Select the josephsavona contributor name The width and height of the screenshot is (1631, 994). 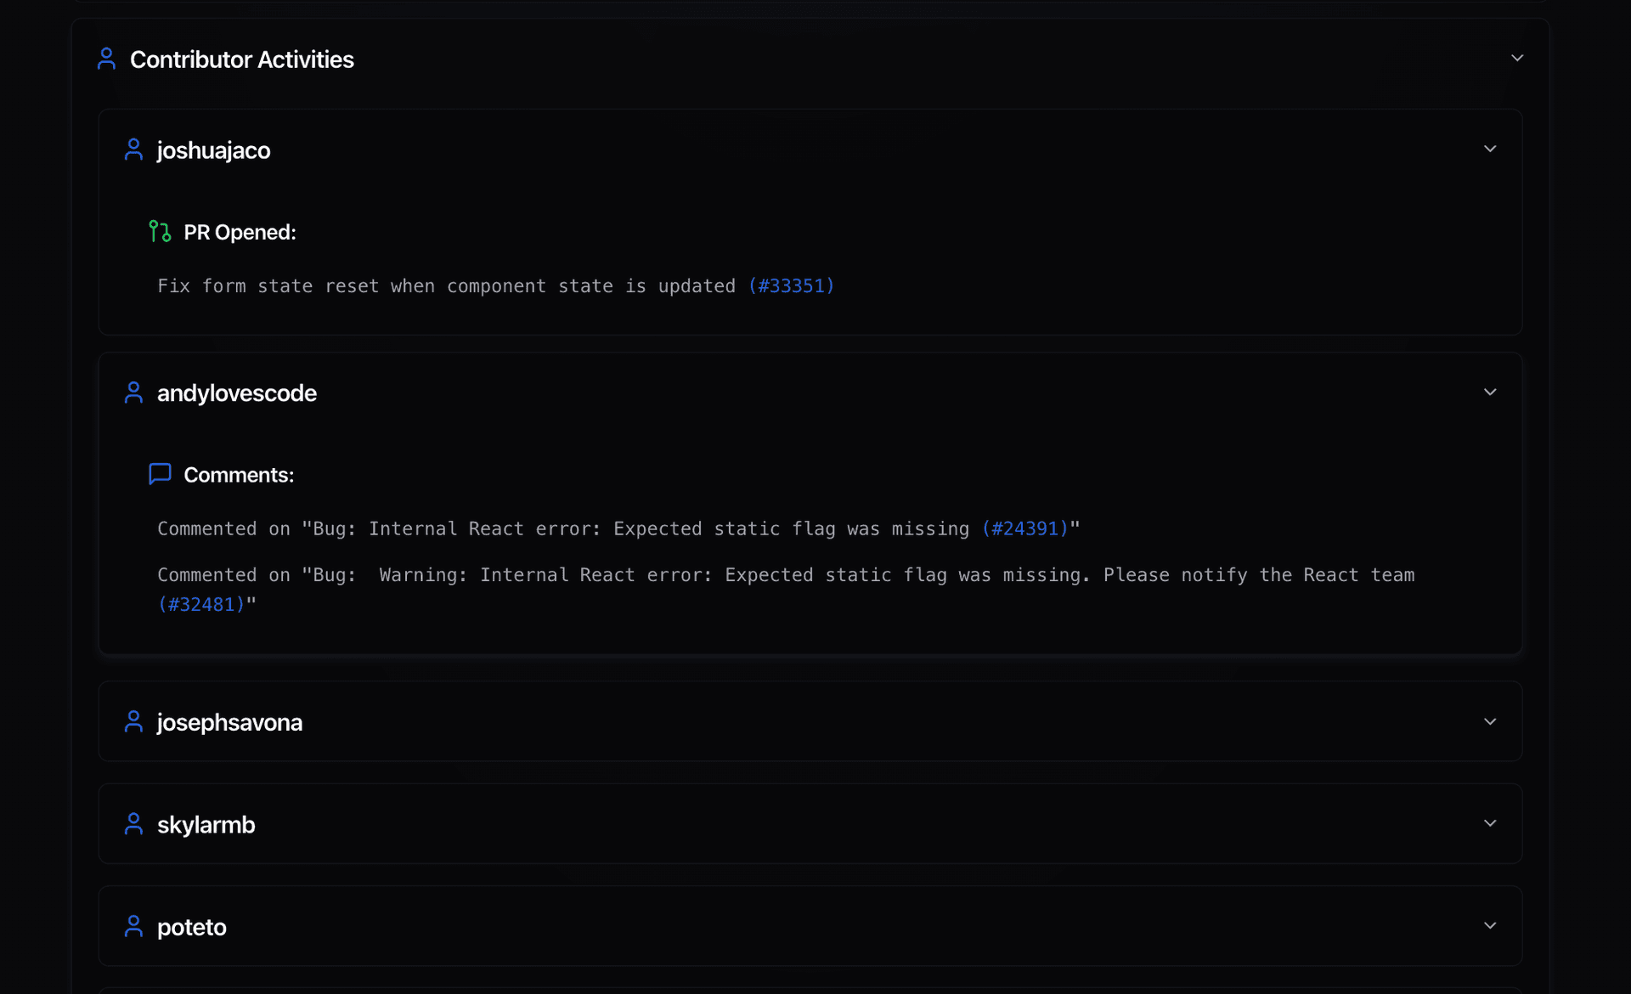pyautogui.click(x=229, y=722)
